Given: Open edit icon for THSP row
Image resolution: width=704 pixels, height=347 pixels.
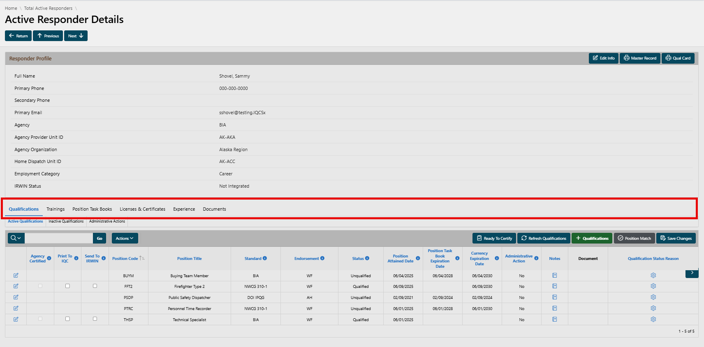Looking at the screenshot, I should tap(16, 319).
